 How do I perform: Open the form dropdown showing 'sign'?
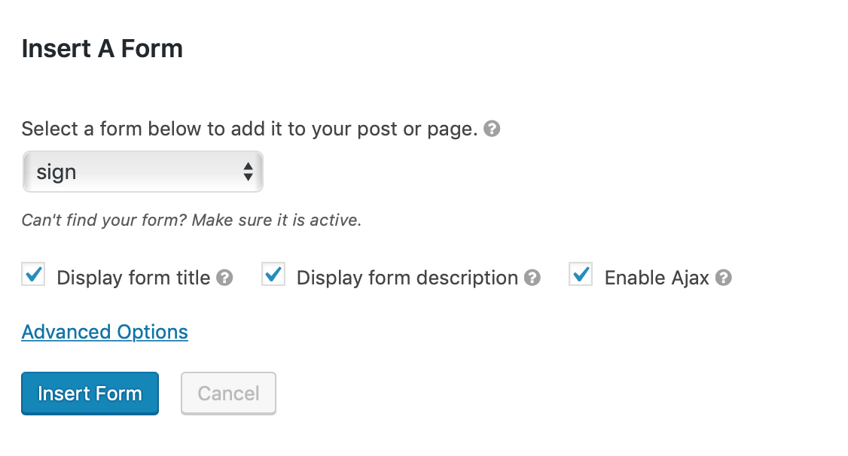[143, 172]
